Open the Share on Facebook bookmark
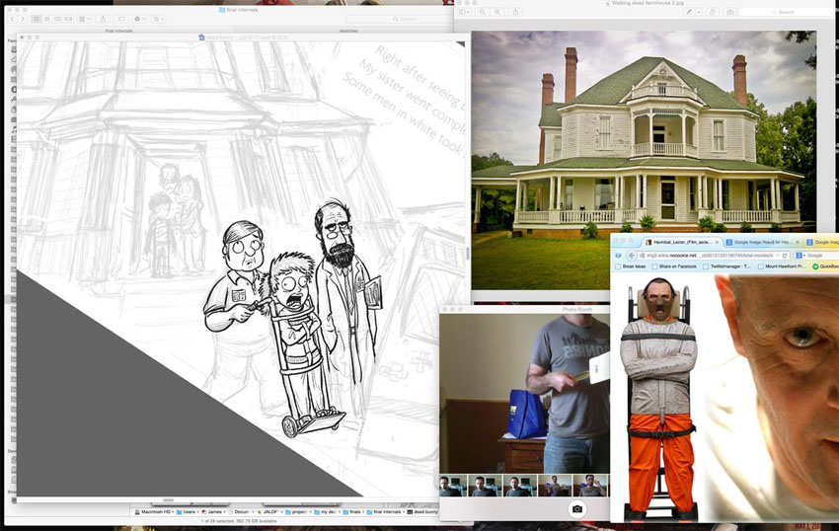 coord(679,266)
